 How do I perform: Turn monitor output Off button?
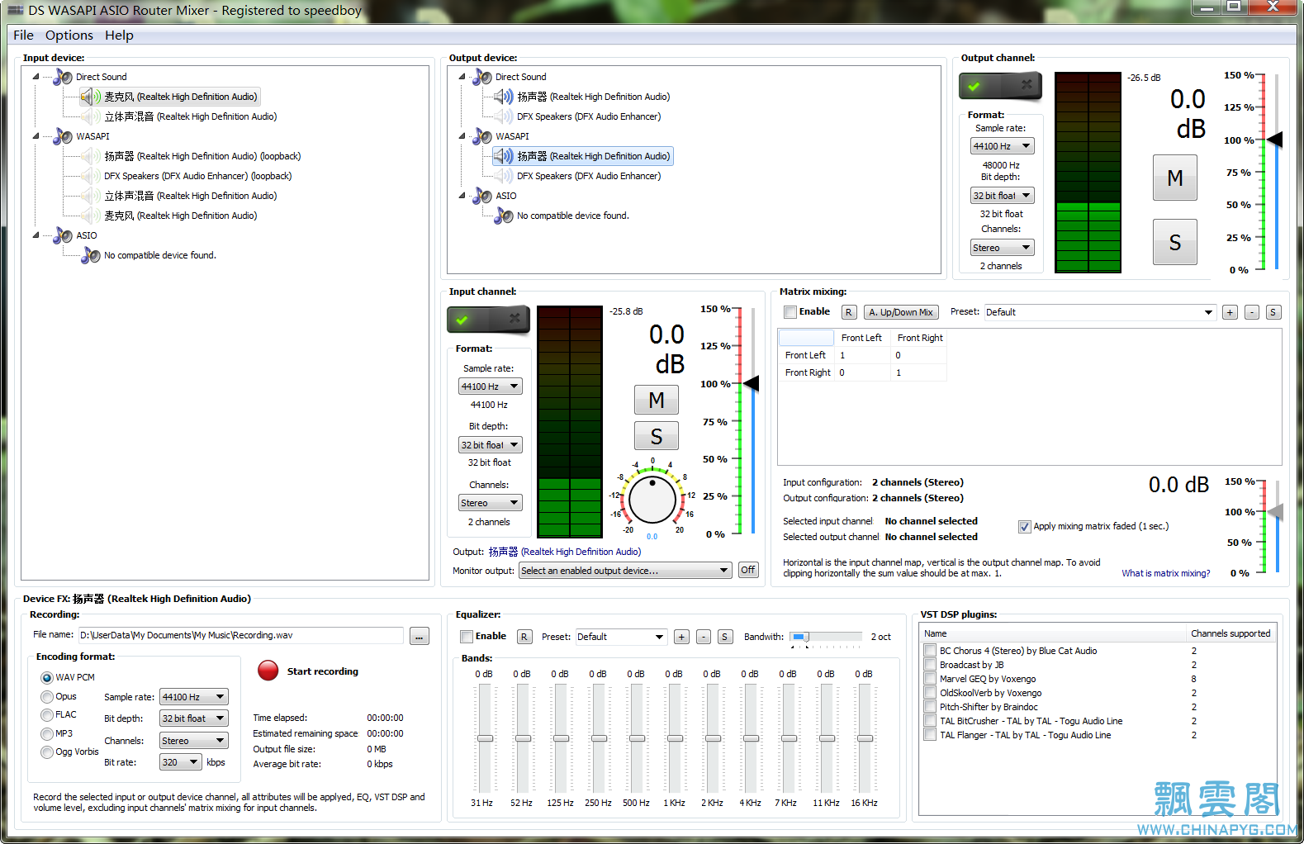(x=748, y=570)
